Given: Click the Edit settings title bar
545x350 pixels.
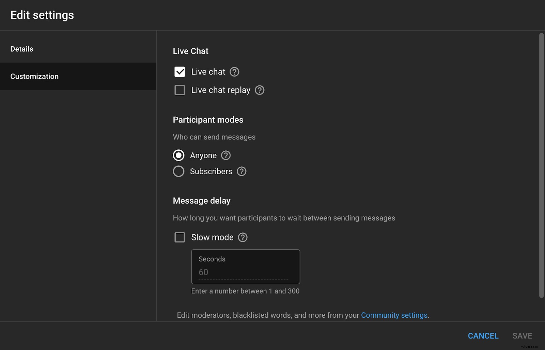Looking at the screenshot, I should click(42, 15).
